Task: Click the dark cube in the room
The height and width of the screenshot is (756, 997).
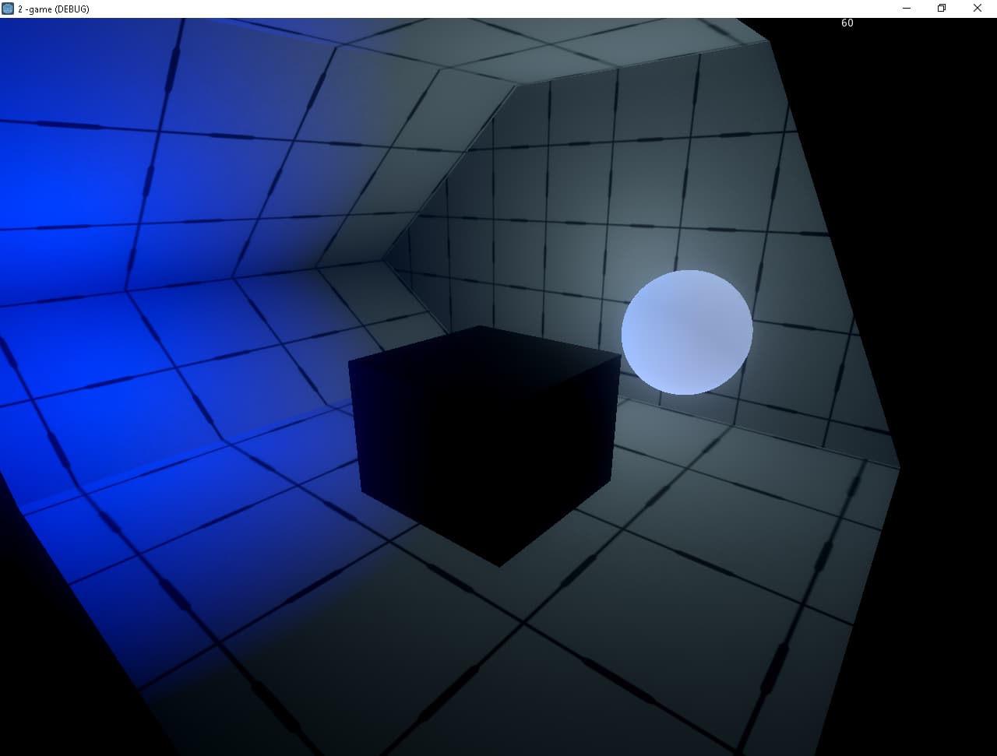Action: (x=484, y=445)
